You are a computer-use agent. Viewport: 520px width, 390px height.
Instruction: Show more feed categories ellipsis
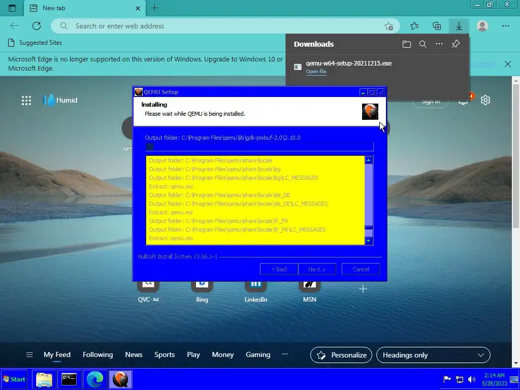[284, 354]
